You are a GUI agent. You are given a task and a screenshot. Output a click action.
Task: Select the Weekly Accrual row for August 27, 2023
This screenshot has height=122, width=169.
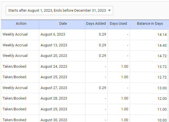(84, 88)
